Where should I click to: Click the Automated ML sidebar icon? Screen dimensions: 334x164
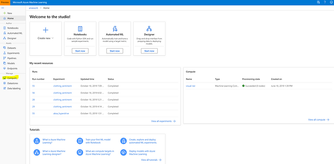pyautogui.click(x=4, y=33)
